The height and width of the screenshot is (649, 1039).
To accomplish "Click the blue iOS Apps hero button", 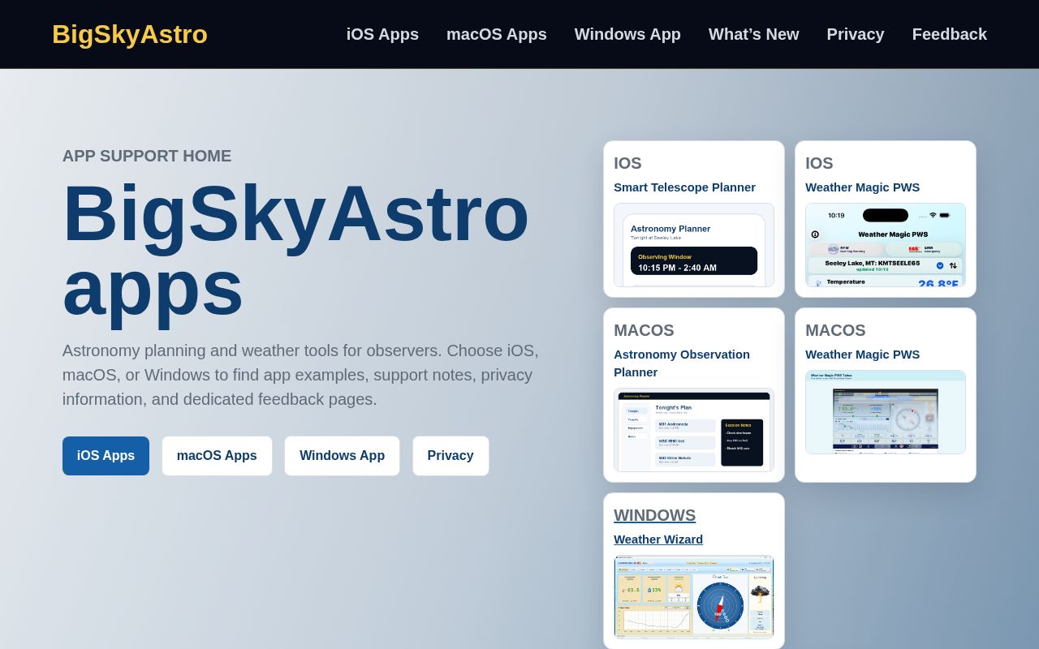I will click(x=106, y=456).
